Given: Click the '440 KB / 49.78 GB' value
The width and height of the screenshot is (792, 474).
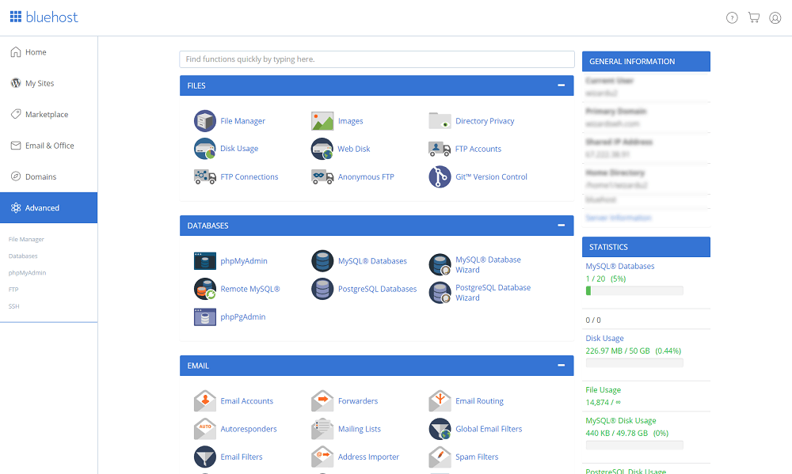Looking at the screenshot, I should (x=617, y=433).
